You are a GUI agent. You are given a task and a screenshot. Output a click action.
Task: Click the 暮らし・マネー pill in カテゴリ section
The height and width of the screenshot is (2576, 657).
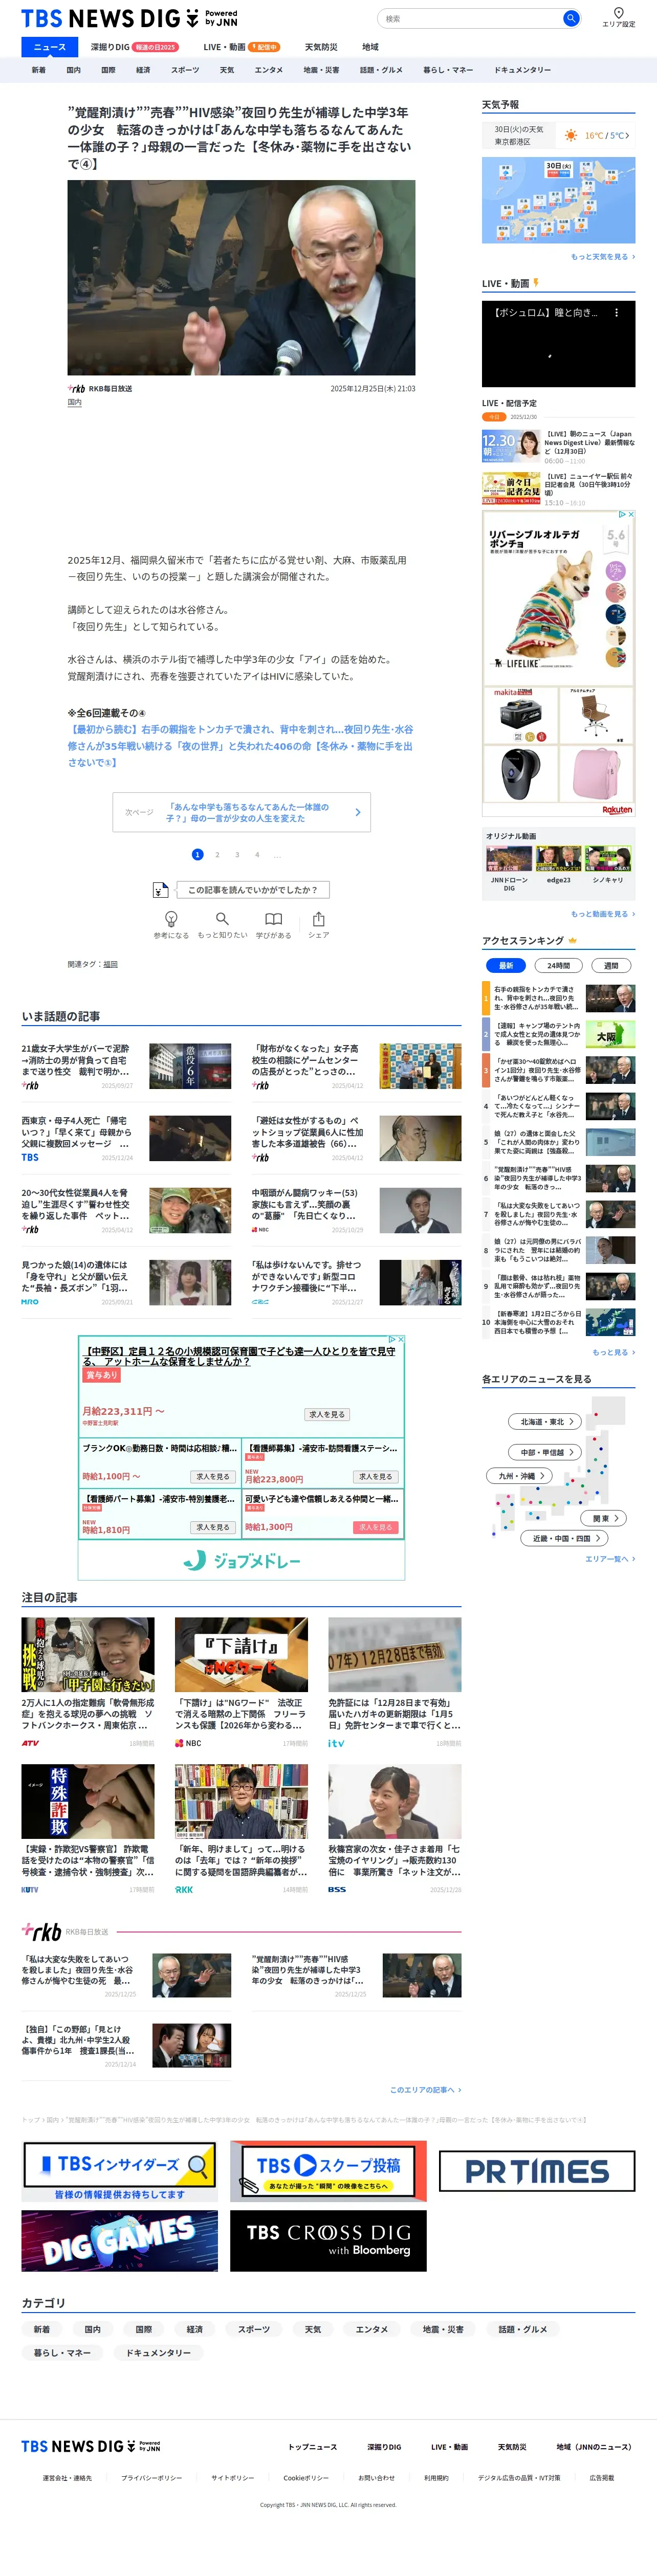[62, 2353]
